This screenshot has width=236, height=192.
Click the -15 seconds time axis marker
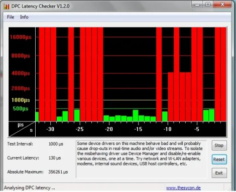click(x=138, y=129)
